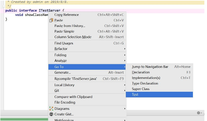
Task: Choose Compare with Clipboard
Action: pyautogui.click(x=87, y=97)
